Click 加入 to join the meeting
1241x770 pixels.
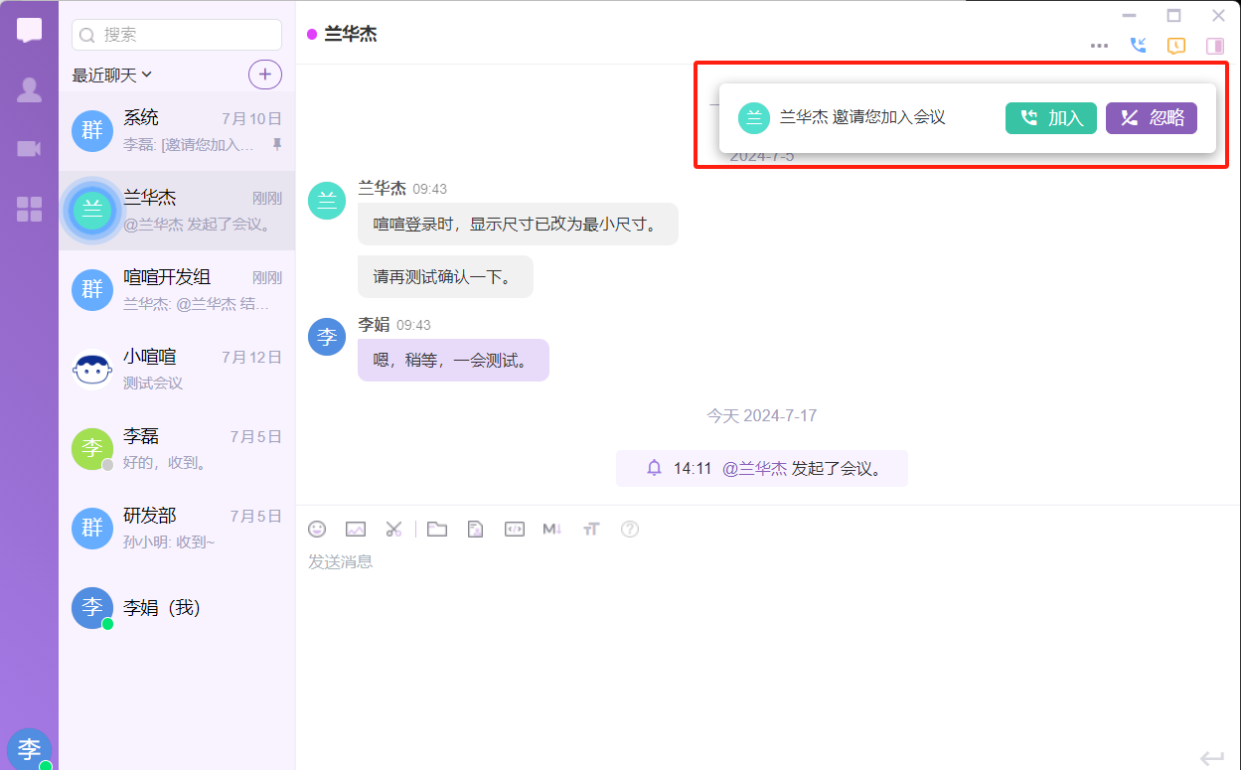(1051, 118)
